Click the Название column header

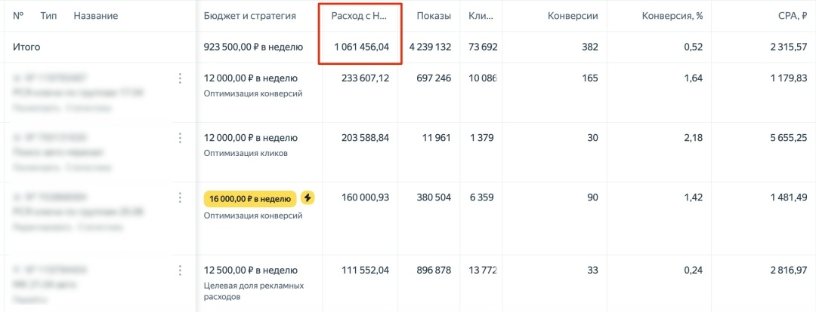(x=95, y=16)
